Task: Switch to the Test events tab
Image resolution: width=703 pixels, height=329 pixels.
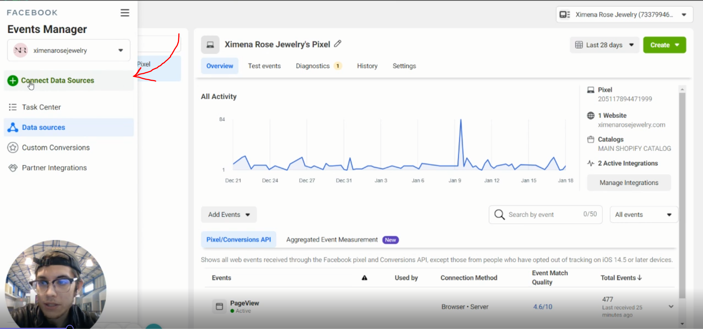Action: [x=264, y=66]
